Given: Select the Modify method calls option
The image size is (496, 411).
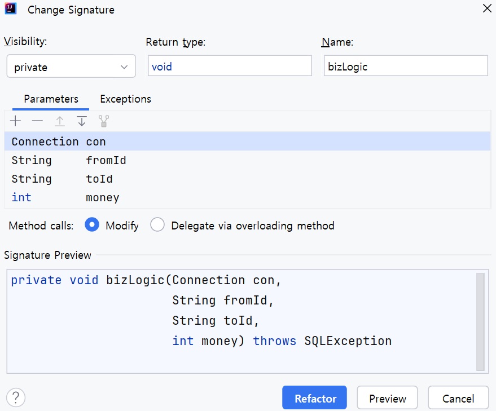Looking at the screenshot, I should click(92, 226).
